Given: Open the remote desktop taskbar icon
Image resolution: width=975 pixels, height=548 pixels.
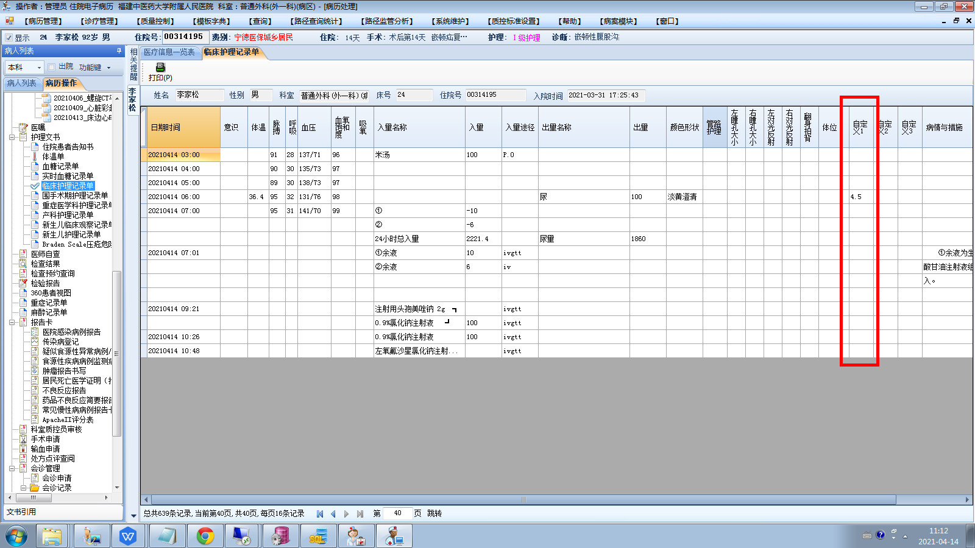Looking at the screenshot, I should [x=242, y=536].
